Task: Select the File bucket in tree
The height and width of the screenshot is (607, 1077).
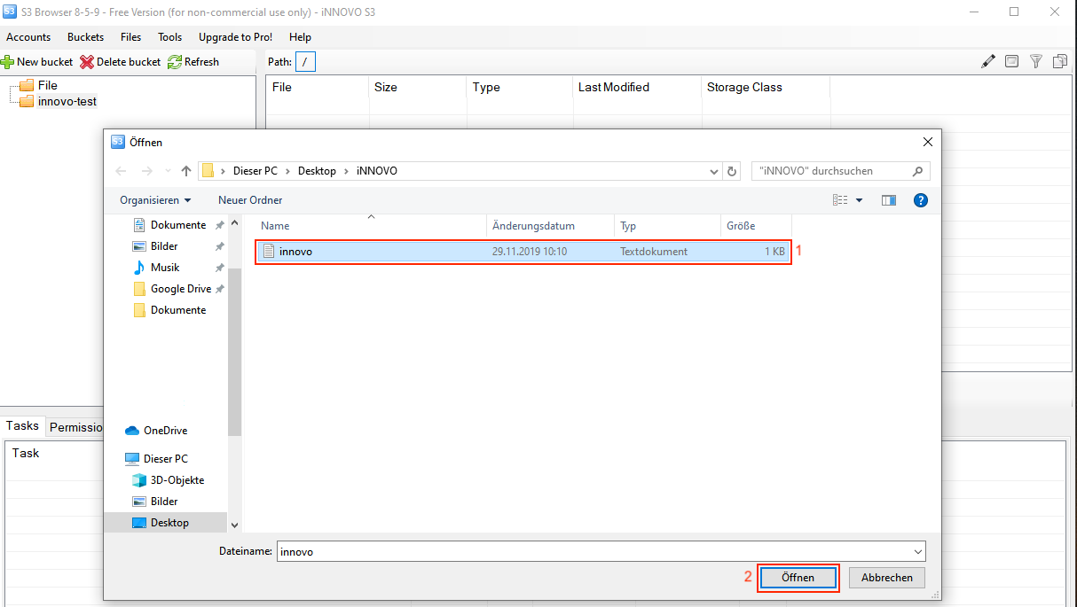Action: tap(47, 85)
